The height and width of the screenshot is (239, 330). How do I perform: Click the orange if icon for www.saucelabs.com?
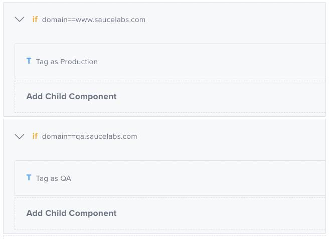[x=35, y=20]
